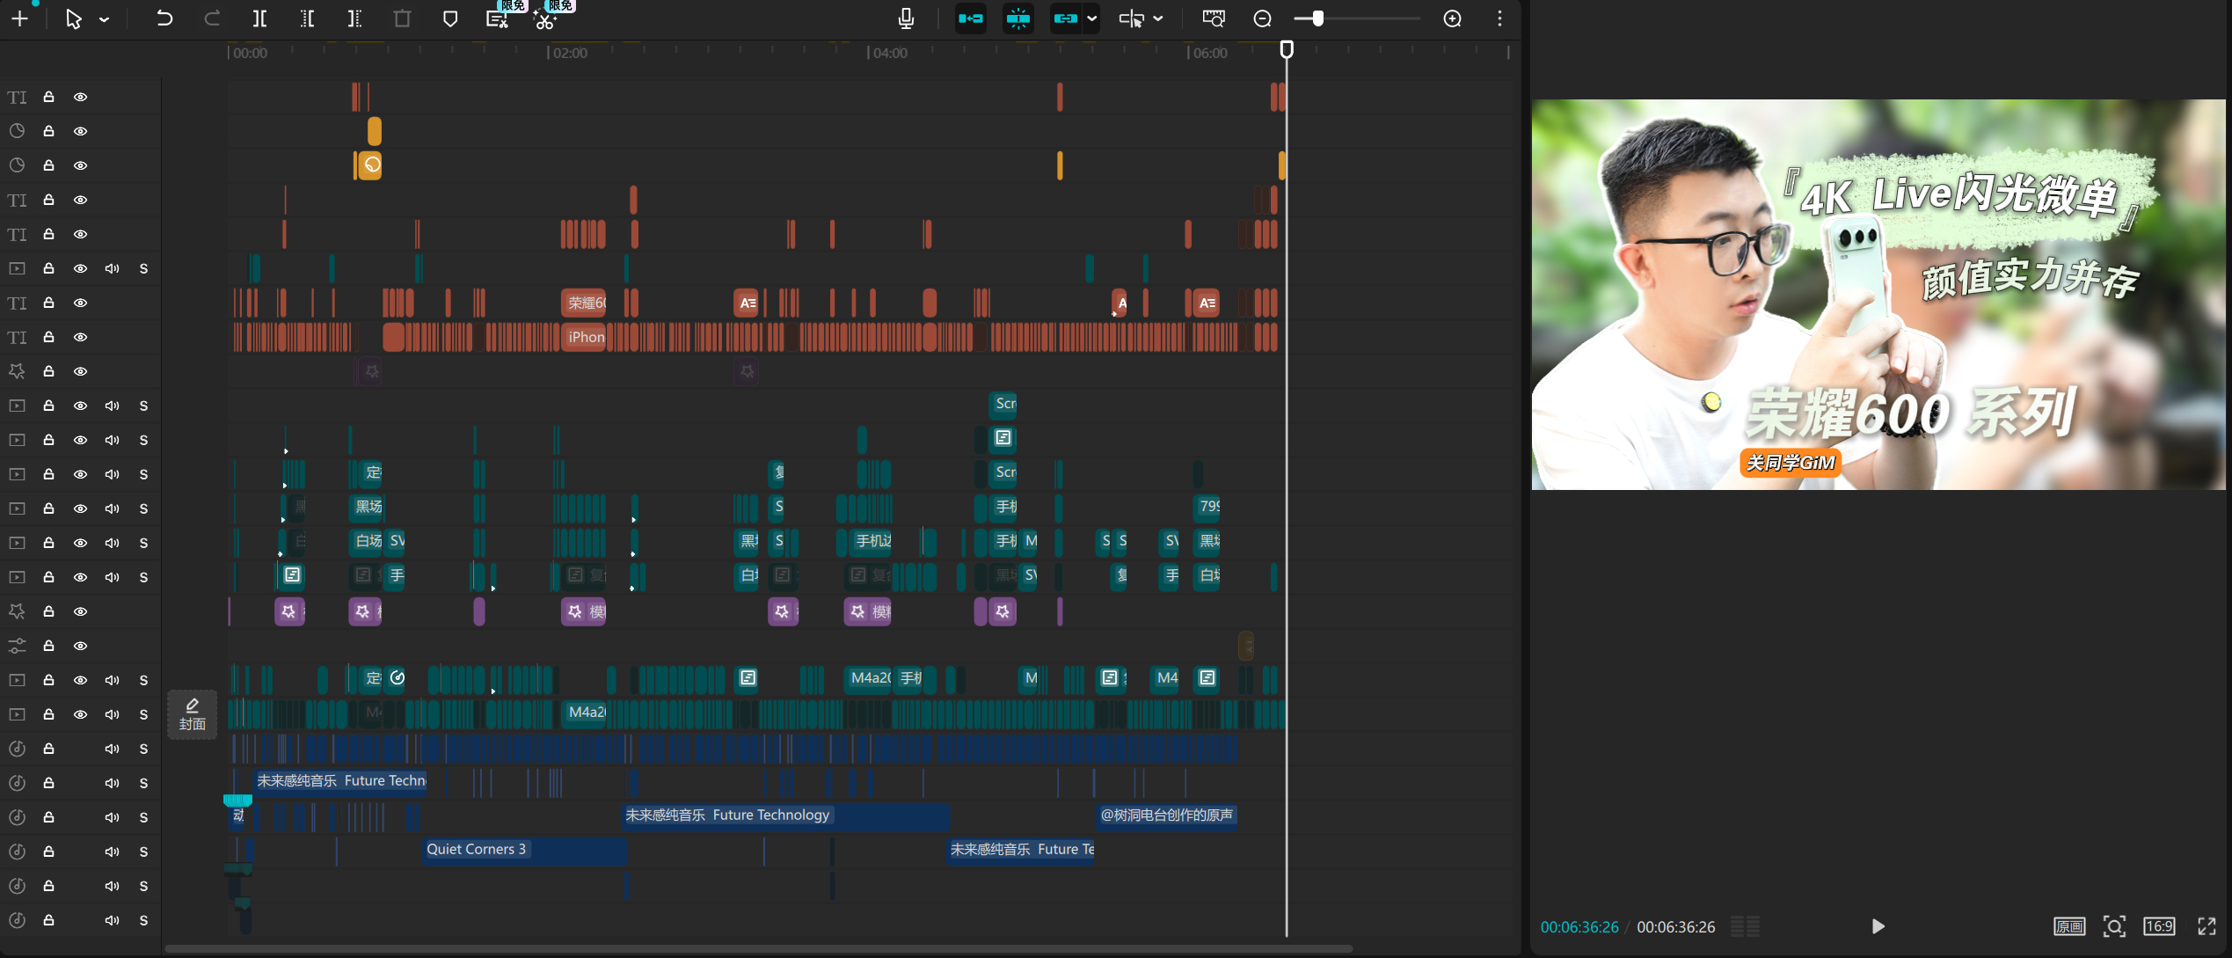The image size is (2232, 958).
Task: Trim clip right of the playhead
Action: [354, 18]
